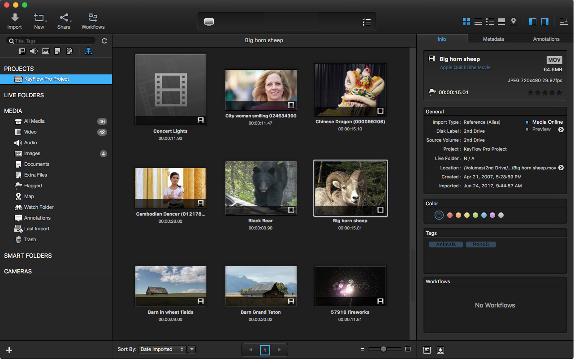Open the Annotations tab
574x359 pixels.
coord(546,39)
